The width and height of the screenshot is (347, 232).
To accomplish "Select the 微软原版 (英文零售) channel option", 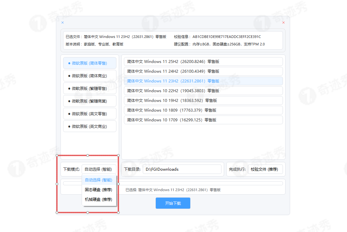I will [x=89, y=113].
